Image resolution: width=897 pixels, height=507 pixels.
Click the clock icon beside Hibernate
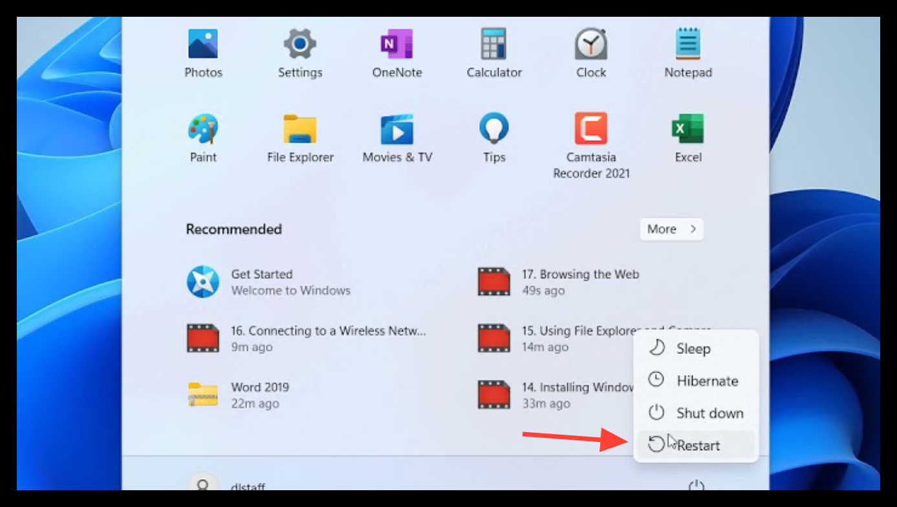tap(656, 380)
